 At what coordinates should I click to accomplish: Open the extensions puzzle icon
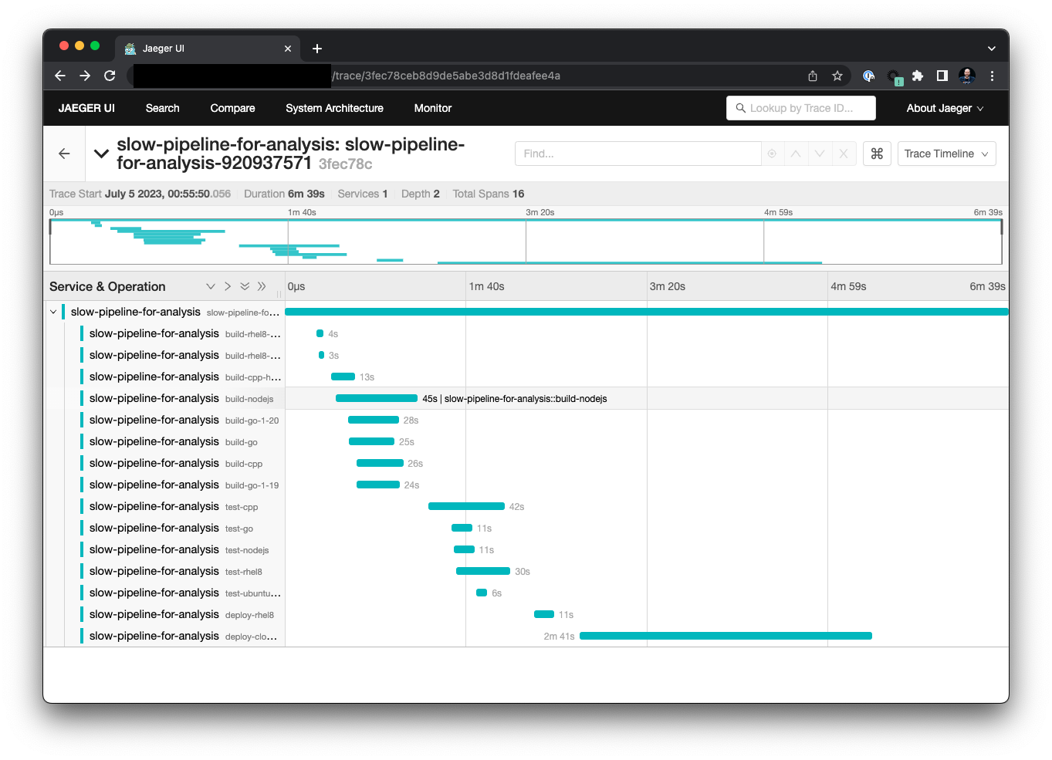[x=918, y=76]
